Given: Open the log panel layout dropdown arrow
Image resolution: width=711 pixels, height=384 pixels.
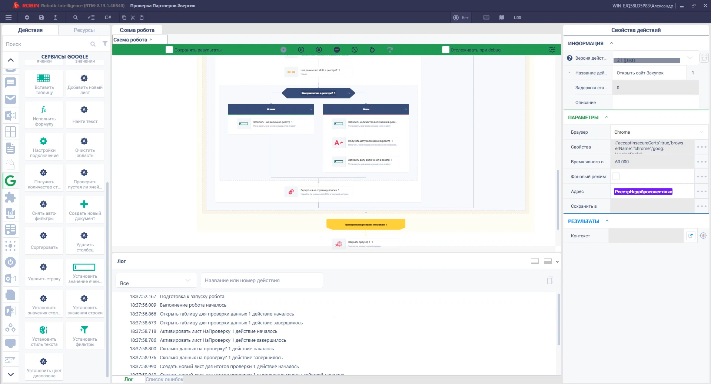Looking at the screenshot, I should pyautogui.click(x=557, y=261).
